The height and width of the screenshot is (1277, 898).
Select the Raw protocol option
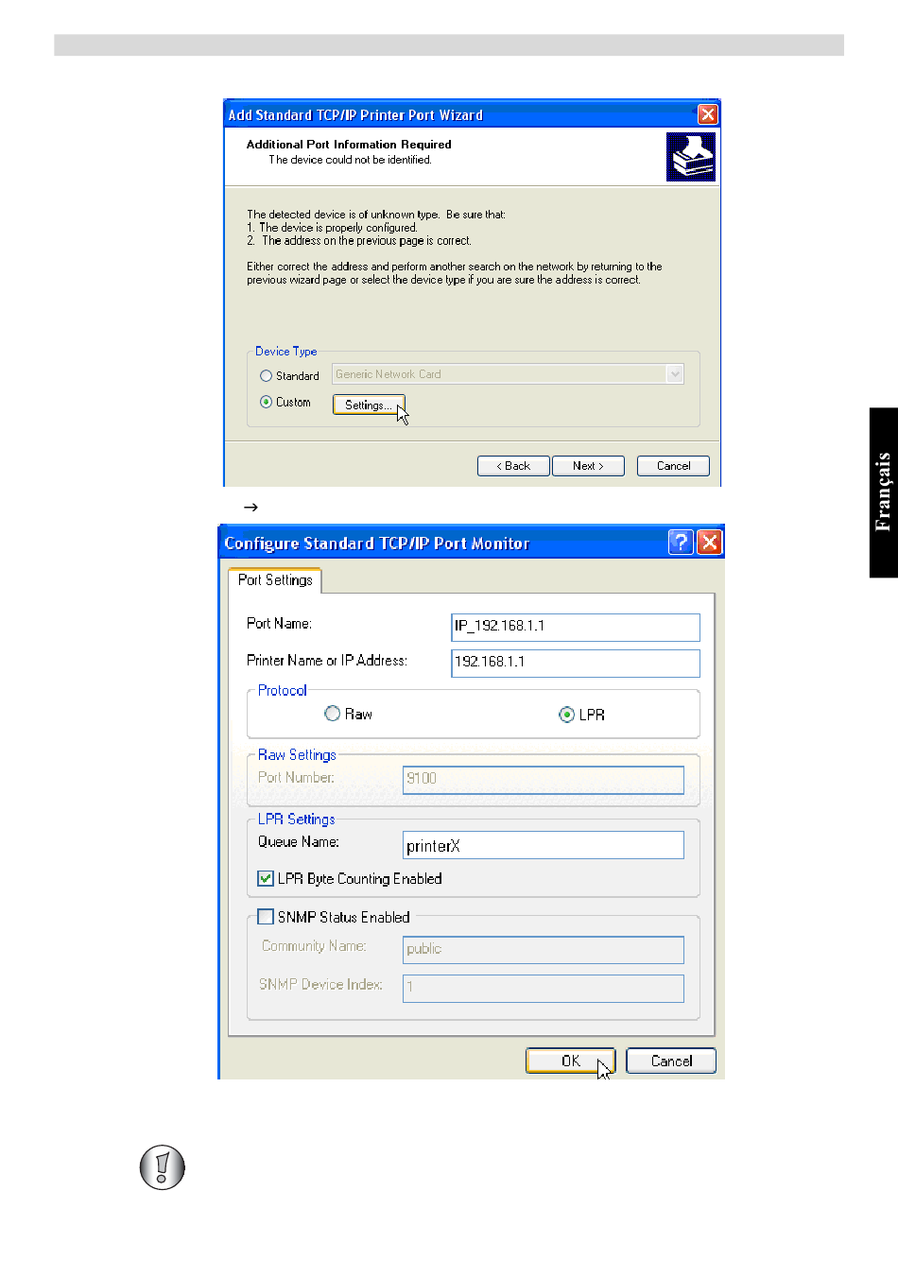[x=332, y=714]
